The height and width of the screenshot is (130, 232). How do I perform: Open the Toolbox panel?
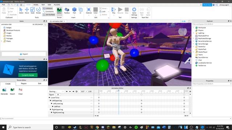click(67, 10)
